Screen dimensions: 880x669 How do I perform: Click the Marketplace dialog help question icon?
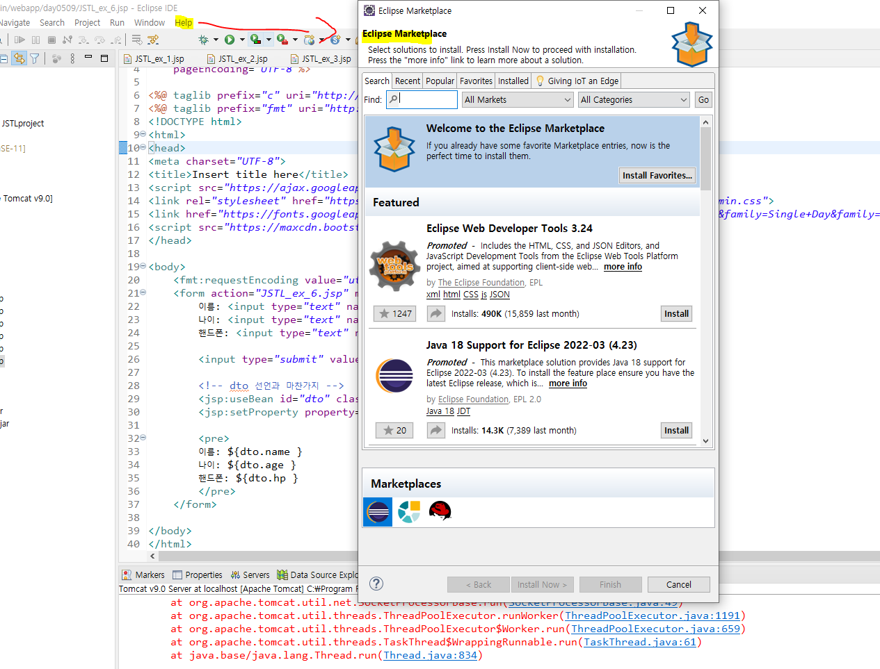[x=376, y=584]
